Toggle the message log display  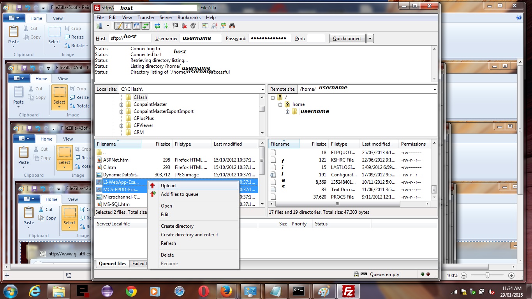pyautogui.click(x=118, y=26)
